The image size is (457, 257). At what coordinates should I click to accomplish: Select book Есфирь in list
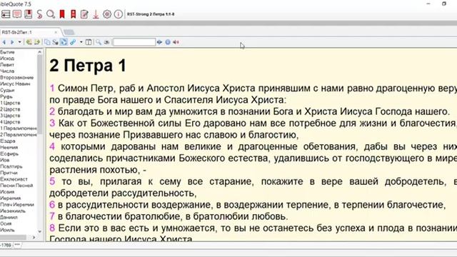(9, 154)
